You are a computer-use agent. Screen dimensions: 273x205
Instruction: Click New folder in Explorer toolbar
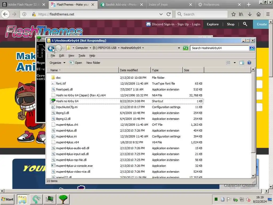[x=93, y=63]
